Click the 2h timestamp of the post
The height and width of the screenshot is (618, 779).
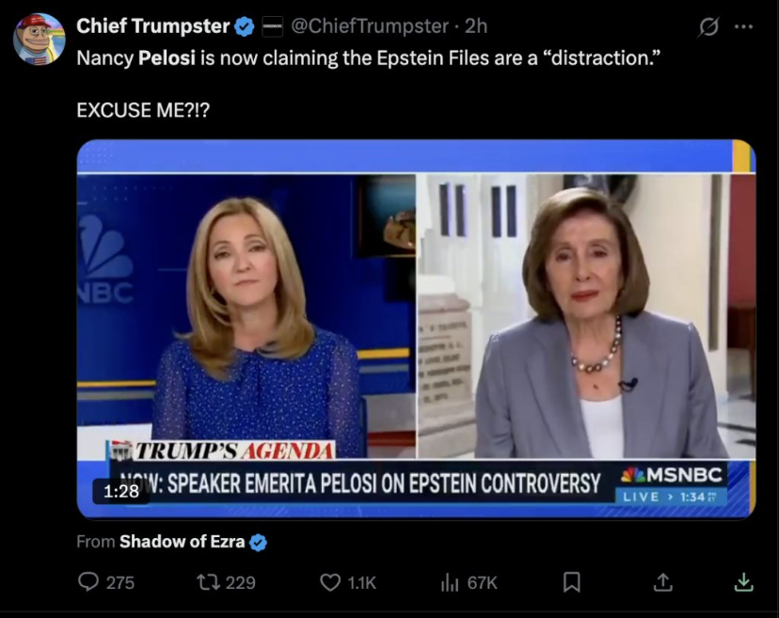point(476,25)
